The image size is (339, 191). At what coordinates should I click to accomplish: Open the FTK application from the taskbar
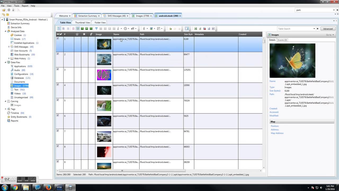59,188
